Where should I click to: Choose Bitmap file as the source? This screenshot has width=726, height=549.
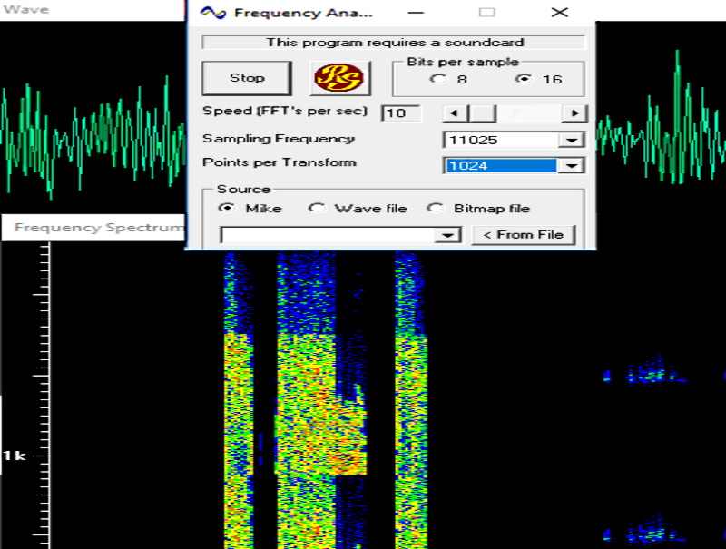(436, 208)
